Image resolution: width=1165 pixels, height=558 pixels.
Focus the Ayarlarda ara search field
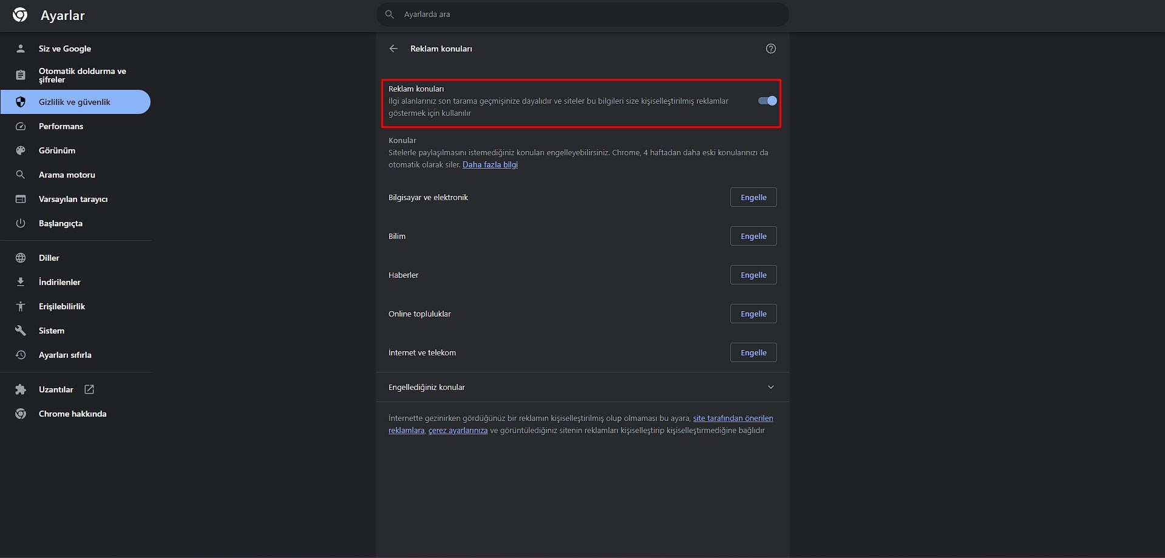pos(583,14)
